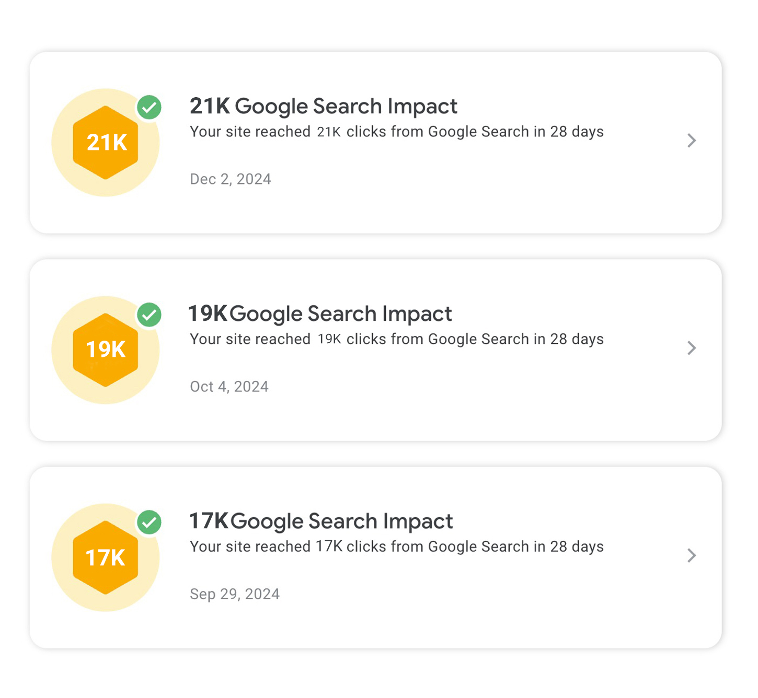Click the 17K clicks description text

pos(396,546)
